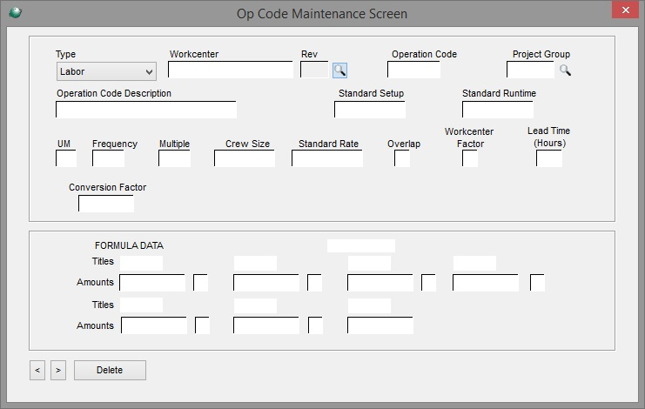Image resolution: width=645 pixels, height=409 pixels.
Task: Close the Op Code Maintenance window
Action: [x=625, y=10]
